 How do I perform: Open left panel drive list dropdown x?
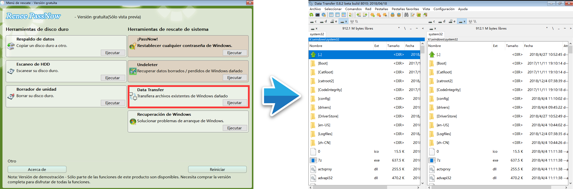click(314, 29)
